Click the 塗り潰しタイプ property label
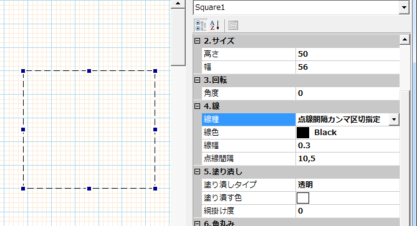The height and width of the screenshot is (226, 417). (230, 184)
